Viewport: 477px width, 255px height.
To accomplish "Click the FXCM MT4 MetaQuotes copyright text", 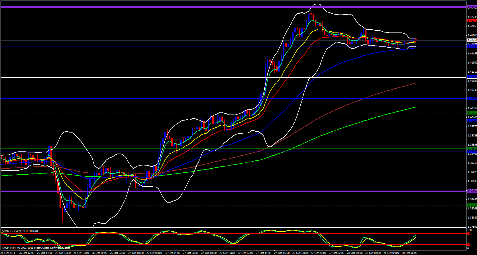I will tap(35, 248).
